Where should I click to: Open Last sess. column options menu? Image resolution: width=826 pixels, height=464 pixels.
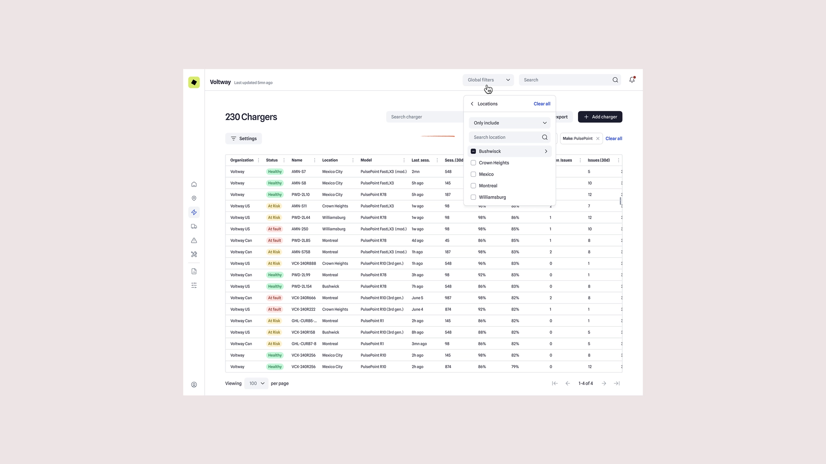(437, 160)
